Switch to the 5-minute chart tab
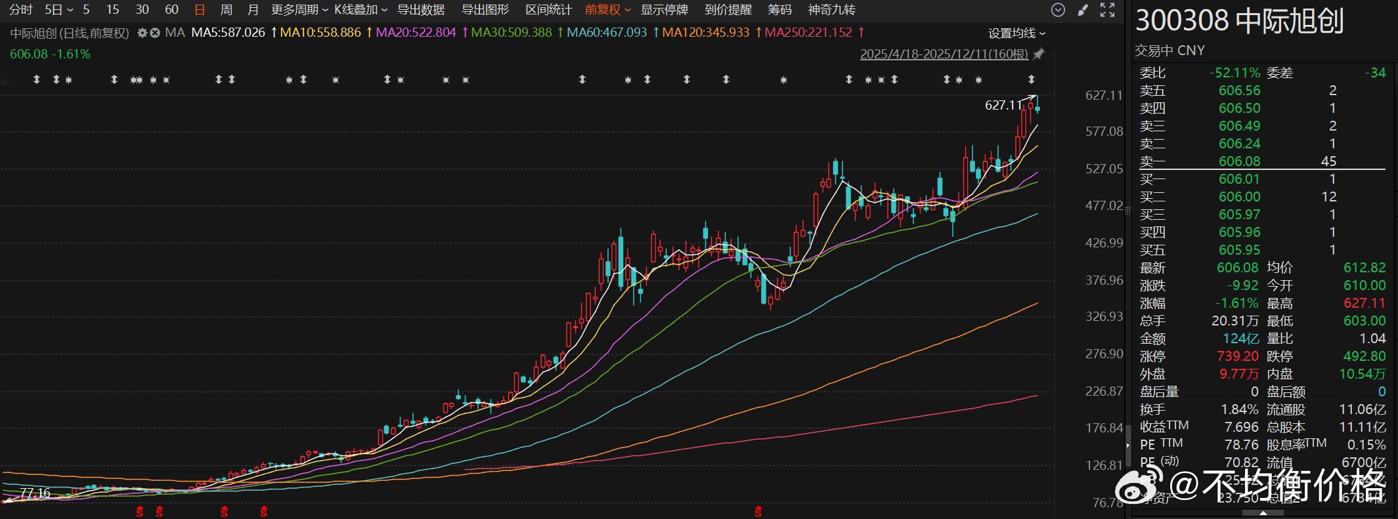1398x519 pixels. [87, 10]
